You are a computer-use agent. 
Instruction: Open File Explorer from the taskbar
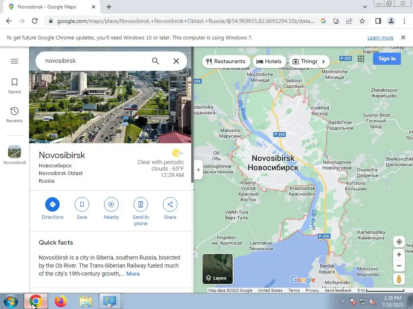(x=86, y=301)
